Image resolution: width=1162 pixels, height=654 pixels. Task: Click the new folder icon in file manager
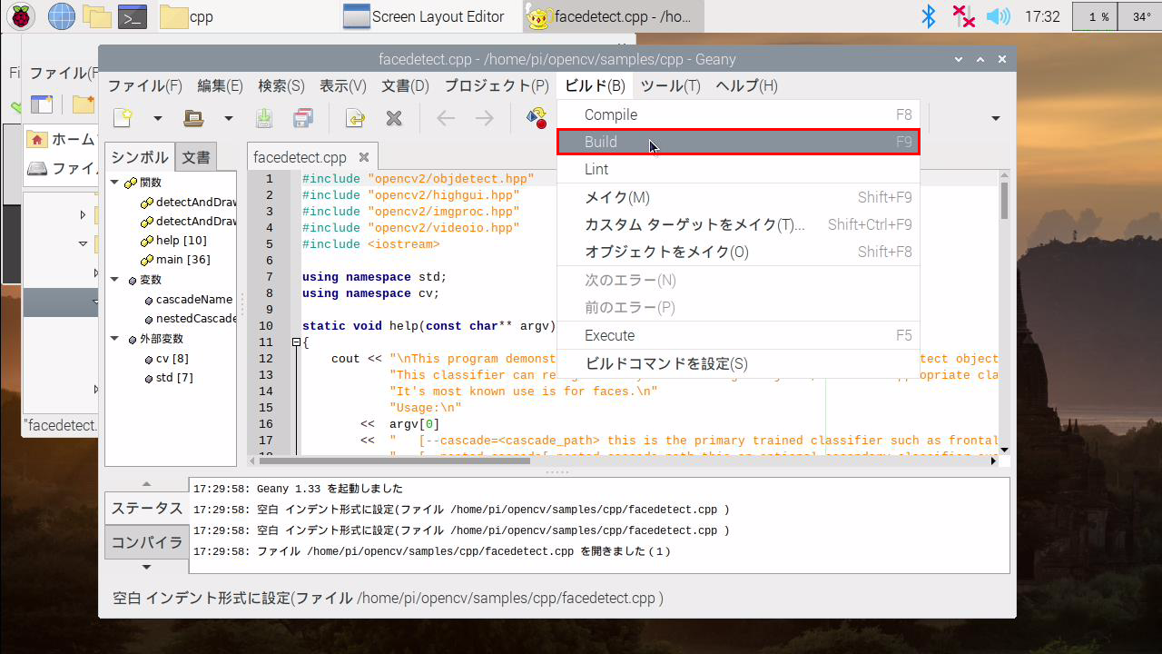[84, 104]
